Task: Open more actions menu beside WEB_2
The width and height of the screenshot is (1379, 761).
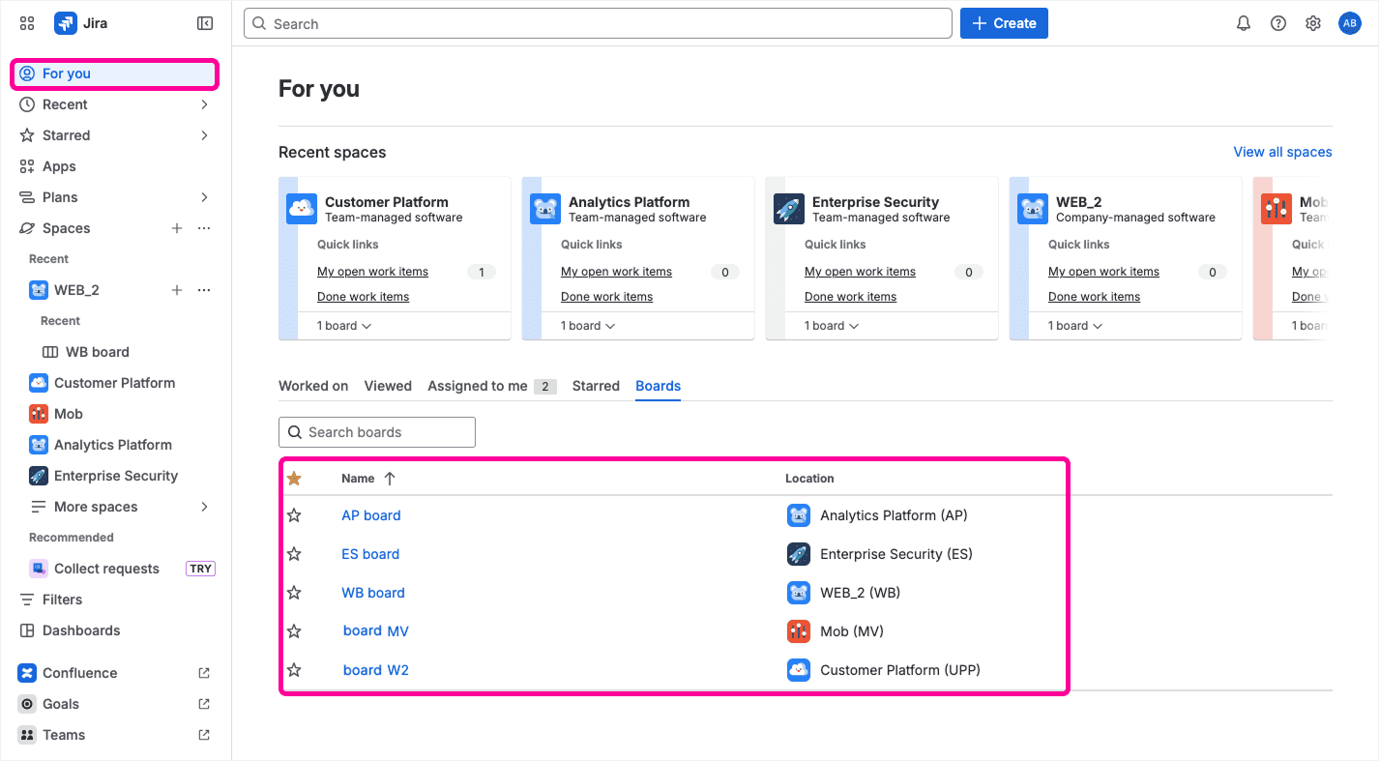Action: [x=204, y=290]
